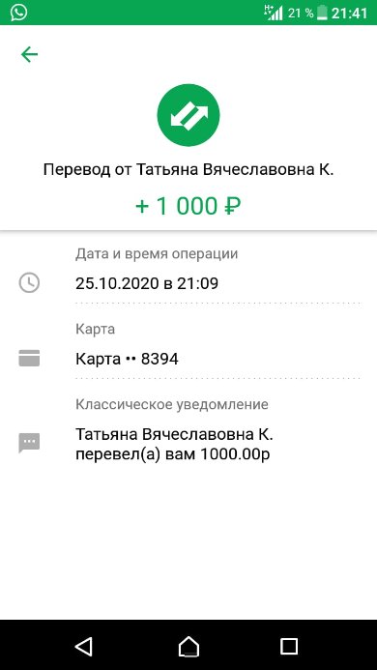Tap the clock icon beside operation date
Image resolution: width=377 pixels, height=670 pixels.
(29, 283)
